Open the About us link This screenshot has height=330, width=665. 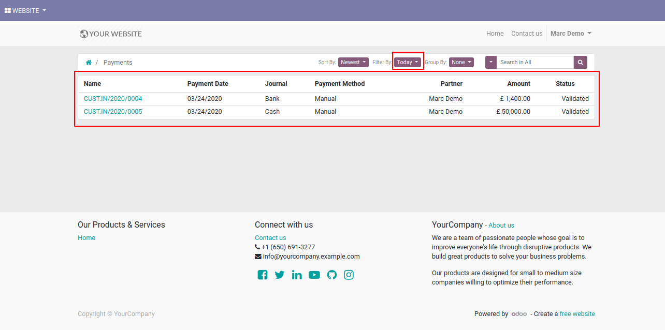coord(501,226)
